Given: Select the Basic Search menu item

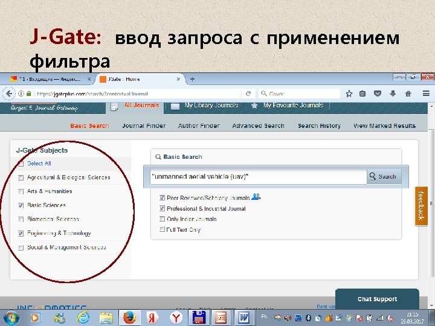Looking at the screenshot, I should click(x=89, y=126).
